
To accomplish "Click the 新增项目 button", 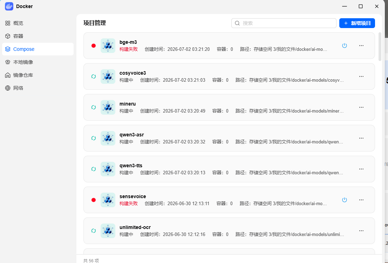I will click(357, 23).
